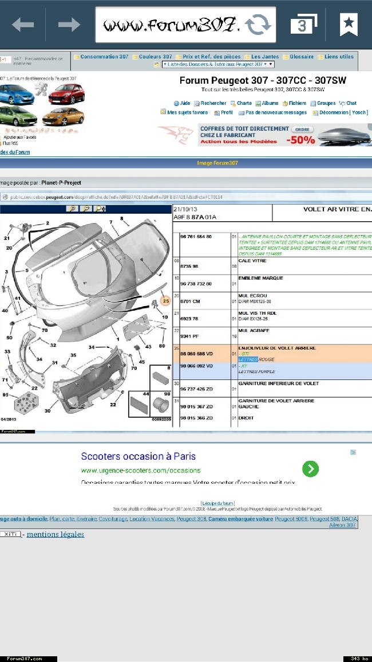
Task: Open the Glossaire folder link
Action: point(298,57)
